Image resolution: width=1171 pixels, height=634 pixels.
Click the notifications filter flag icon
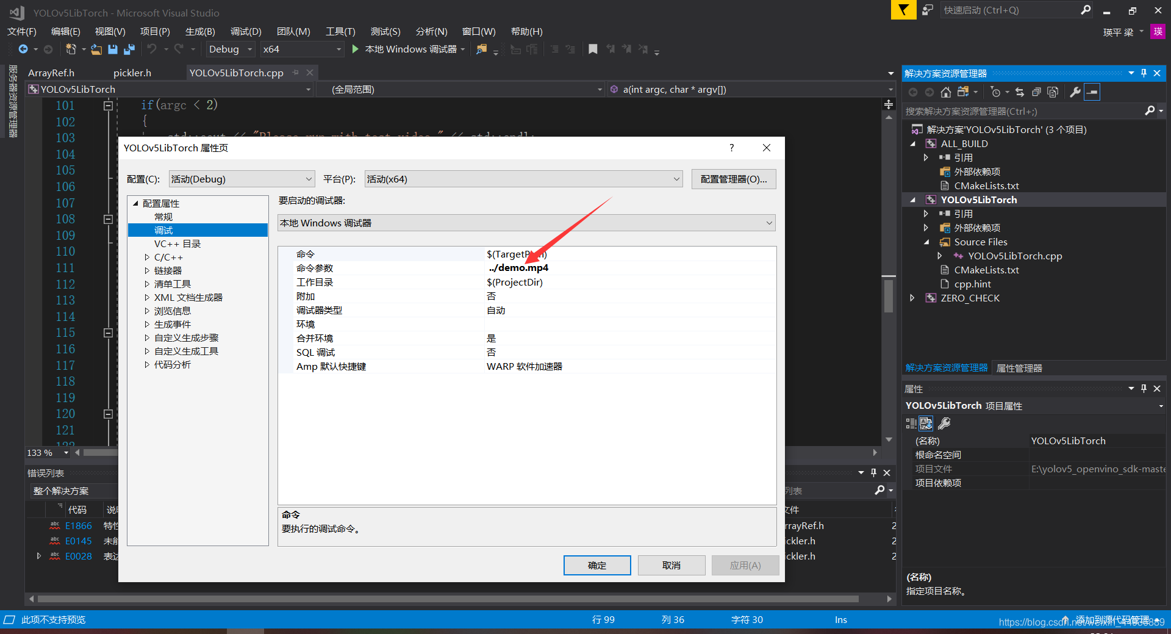point(903,10)
